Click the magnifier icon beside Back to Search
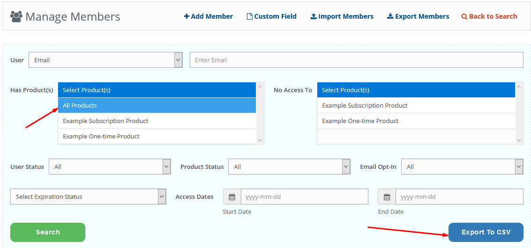The image size is (531, 248). coord(464,16)
